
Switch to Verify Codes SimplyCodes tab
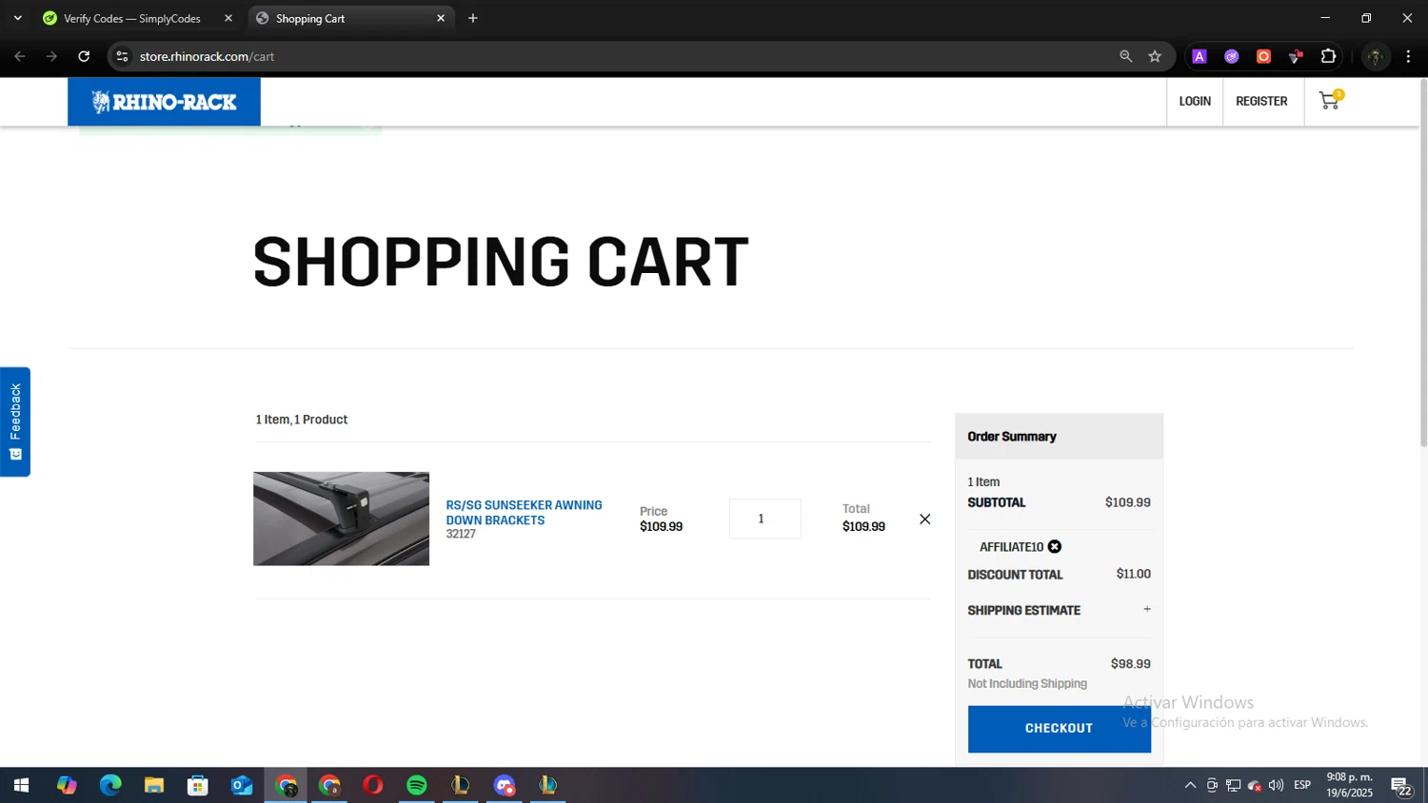131,18
